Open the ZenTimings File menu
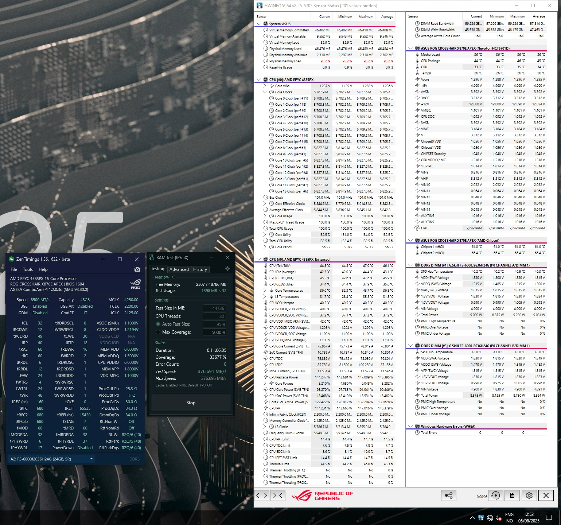Image resolution: width=561 pixels, height=525 pixels. (x=14, y=269)
